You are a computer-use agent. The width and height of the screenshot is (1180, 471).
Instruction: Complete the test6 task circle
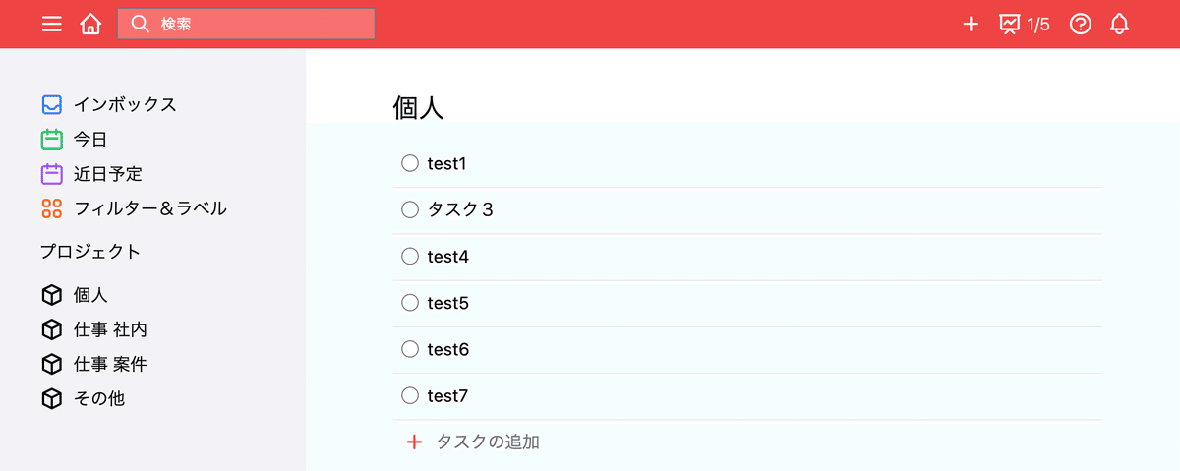tap(410, 349)
